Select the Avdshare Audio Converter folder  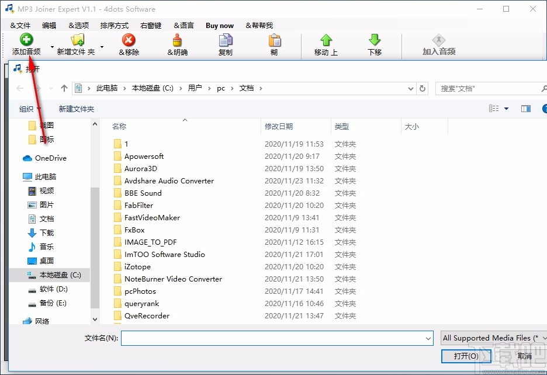[164, 180]
